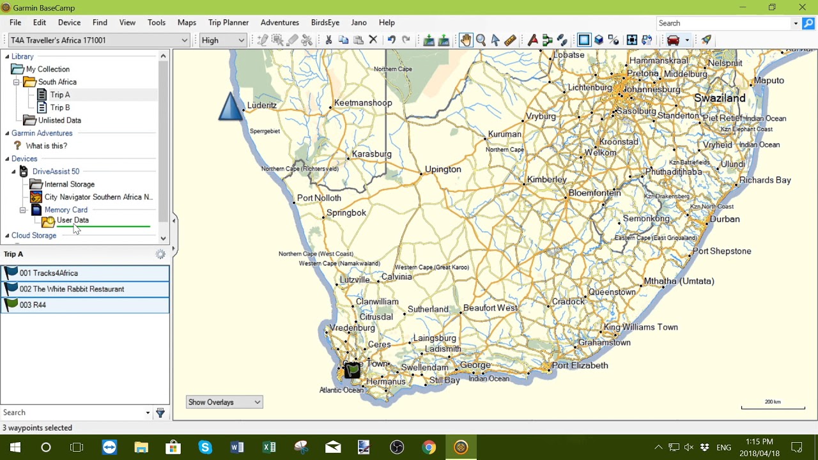Open the bottom search field dropdown arrow
818x460 pixels.
tap(148, 413)
